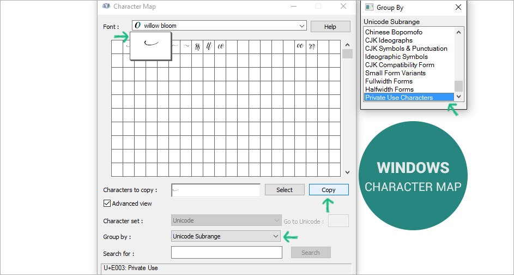
Task: Close the Group By window
Action: click(x=458, y=7)
